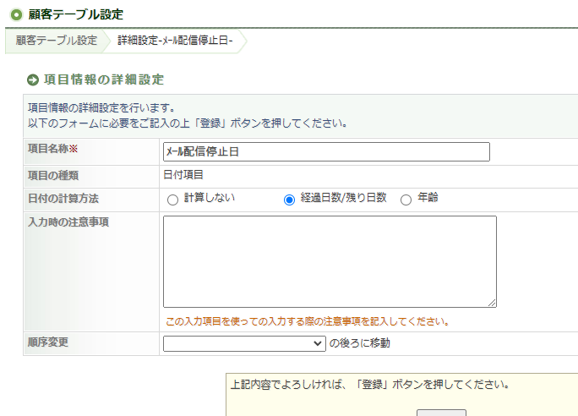The width and height of the screenshot is (578, 416).
Task: Click the 顧客テーブル設定 page title text
Action: tap(76, 14)
